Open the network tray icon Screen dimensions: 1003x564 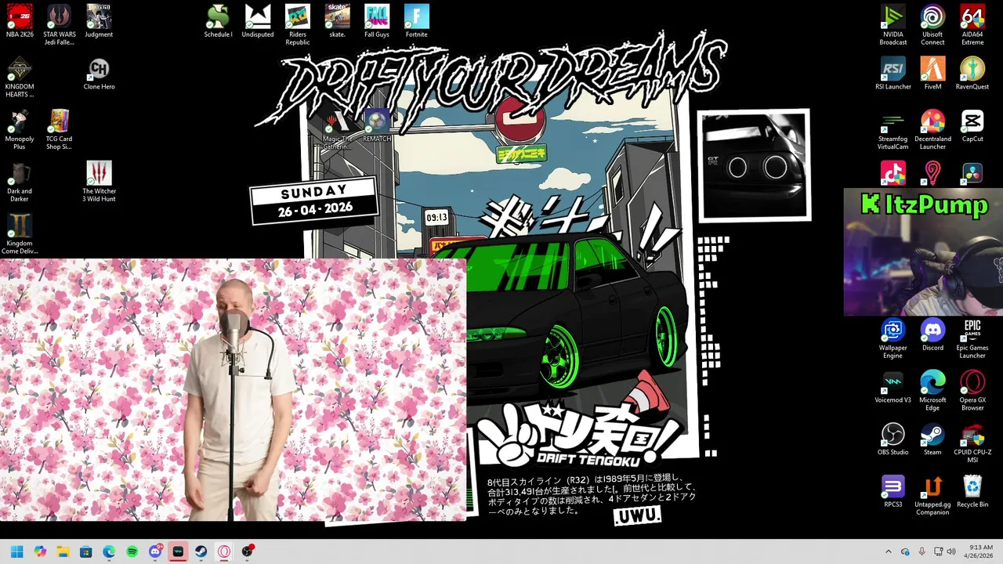tap(939, 551)
